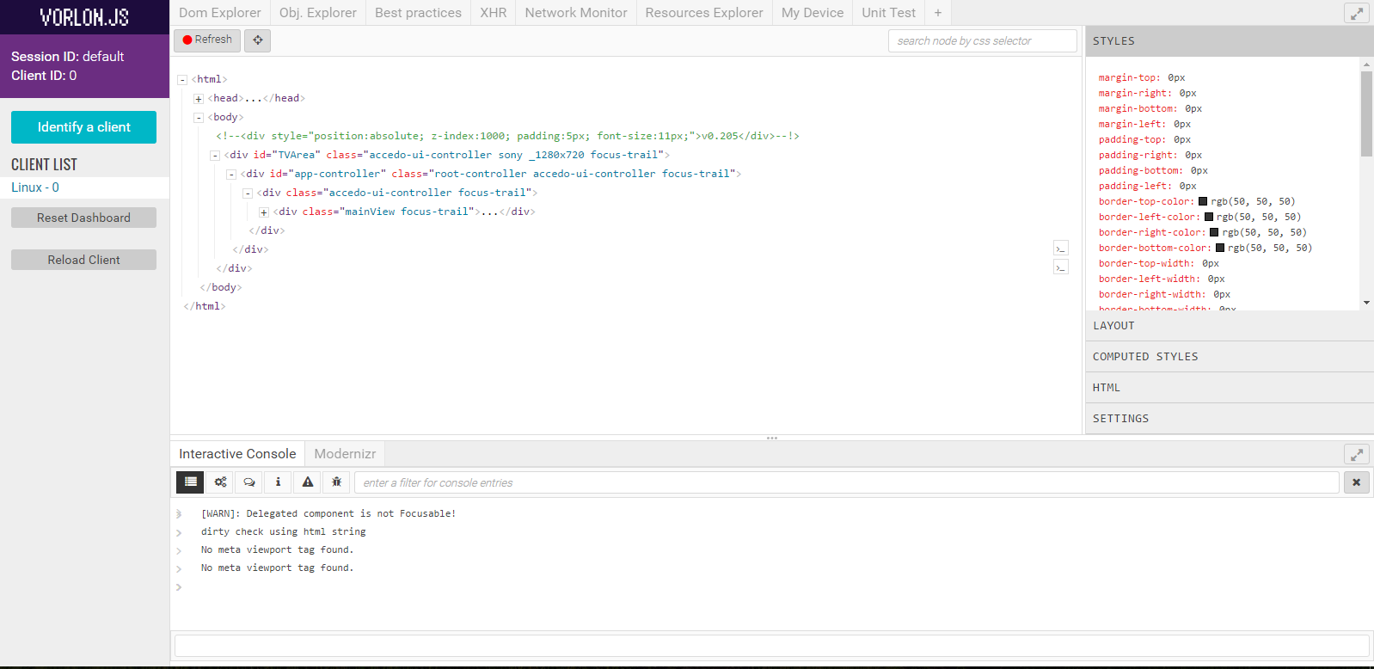Maximize the console panel with the expand icon

(1356, 454)
